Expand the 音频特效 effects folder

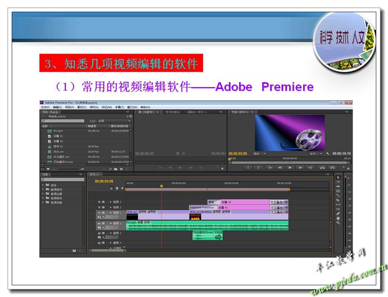tap(43, 189)
